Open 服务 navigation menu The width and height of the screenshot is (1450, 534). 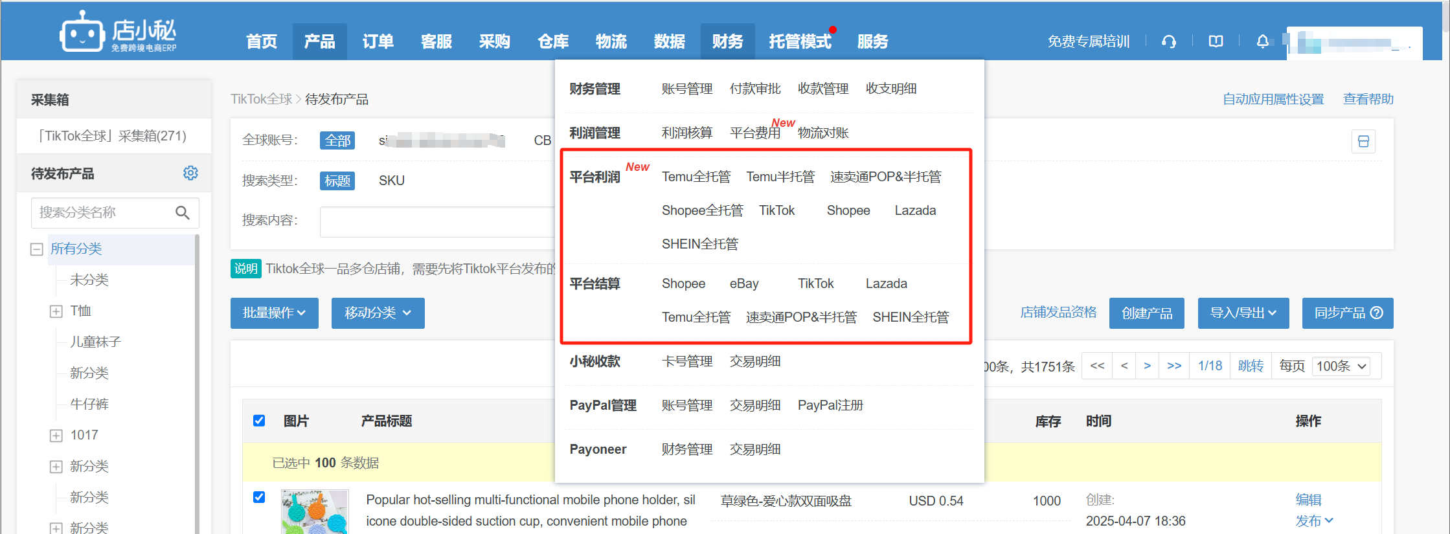tap(873, 41)
